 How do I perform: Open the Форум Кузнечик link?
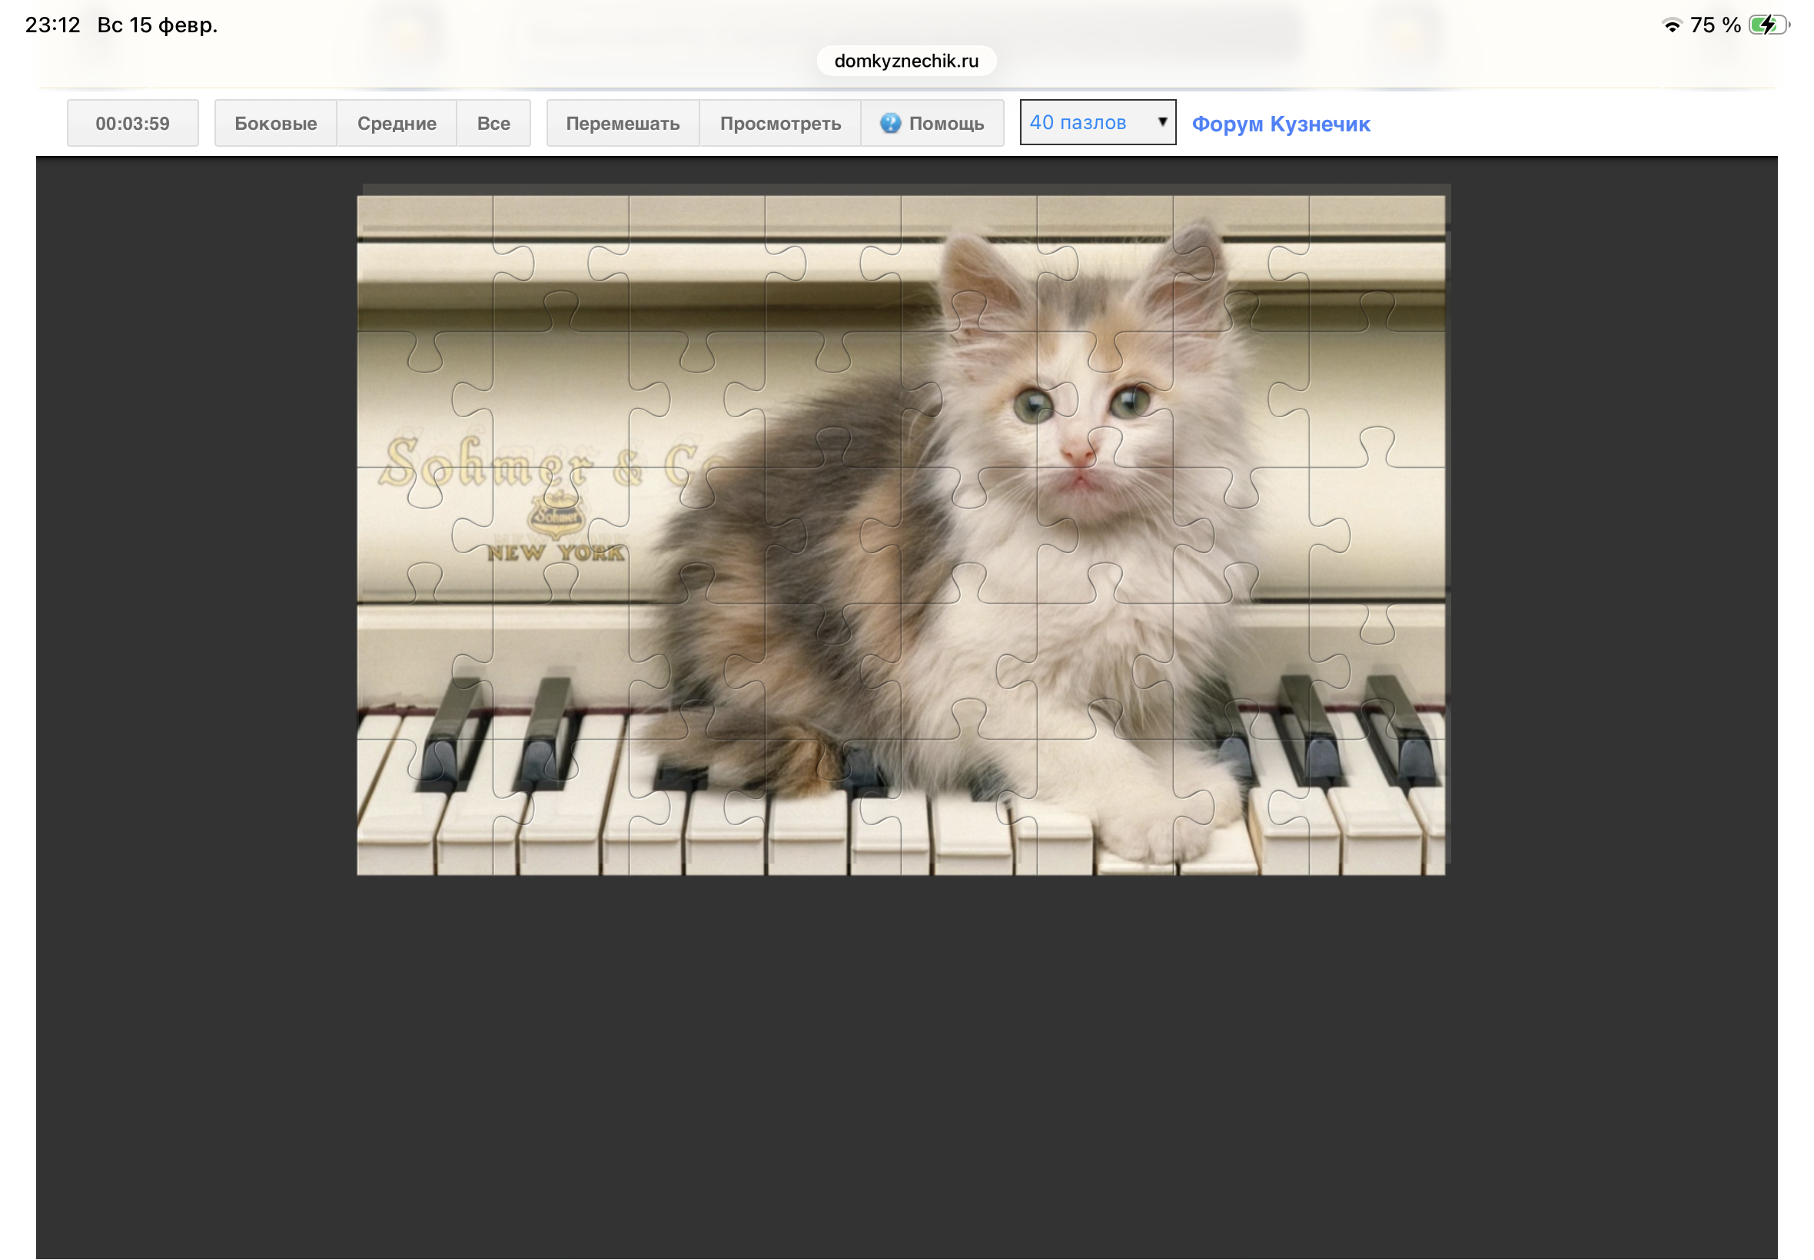(x=1280, y=124)
